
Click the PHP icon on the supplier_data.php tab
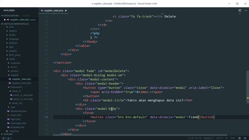[42, 10]
